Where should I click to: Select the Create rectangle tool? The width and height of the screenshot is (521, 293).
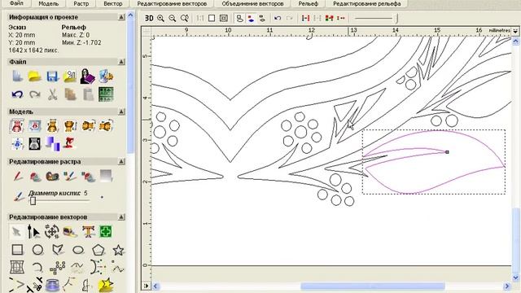(17, 250)
